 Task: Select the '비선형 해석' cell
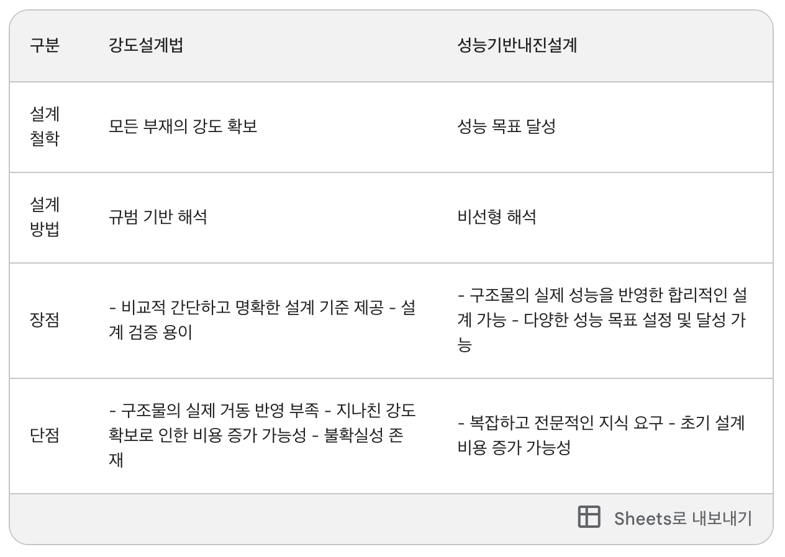[497, 217]
